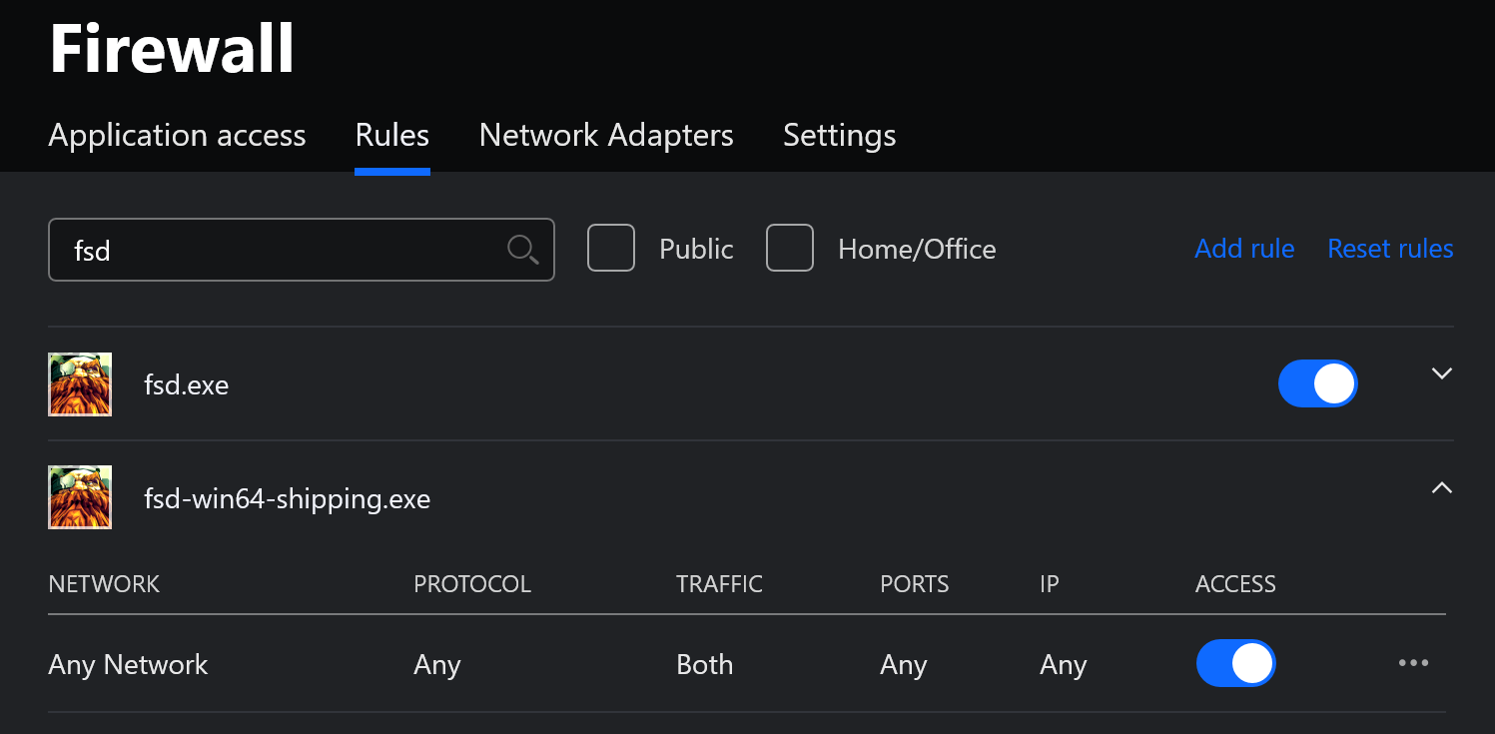The image size is (1495, 734).
Task: Click the magnifier search icon
Action: click(522, 249)
